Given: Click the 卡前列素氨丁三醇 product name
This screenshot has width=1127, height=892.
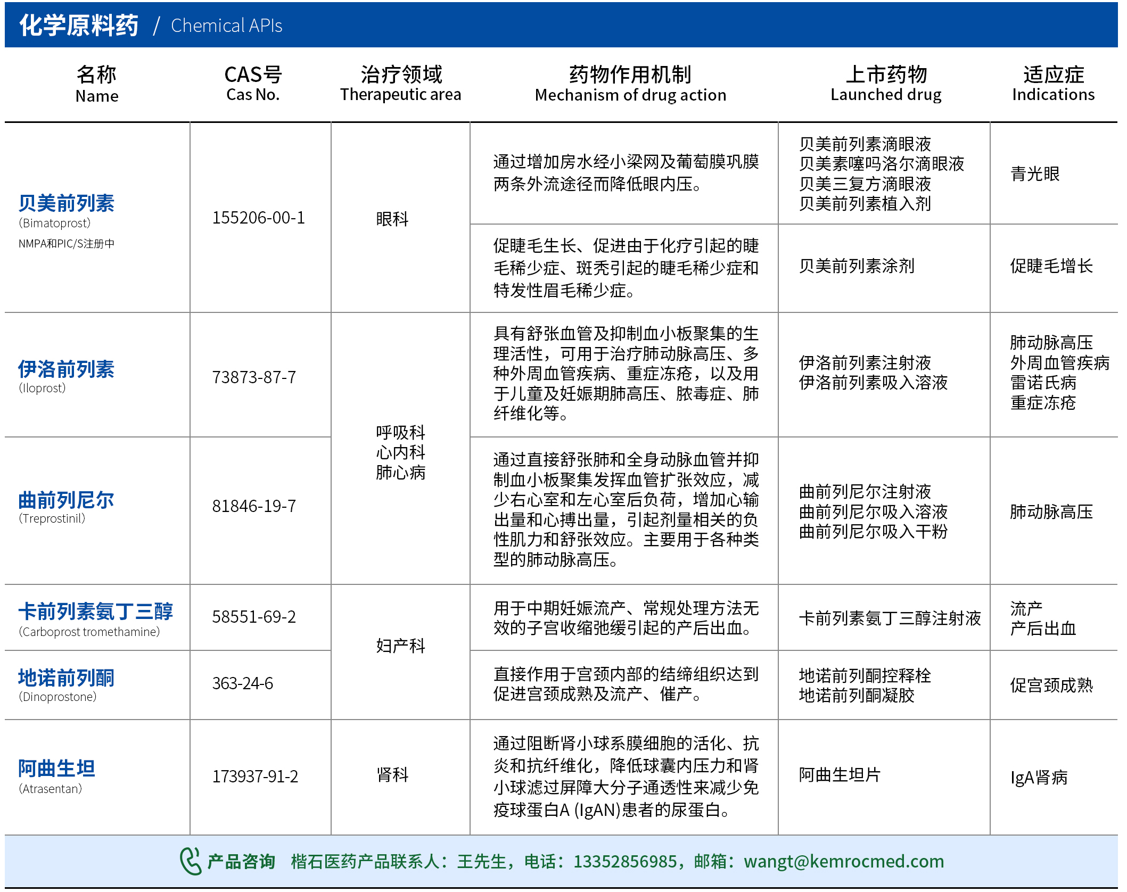Looking at the screenshot, I should tap(96, 612).
